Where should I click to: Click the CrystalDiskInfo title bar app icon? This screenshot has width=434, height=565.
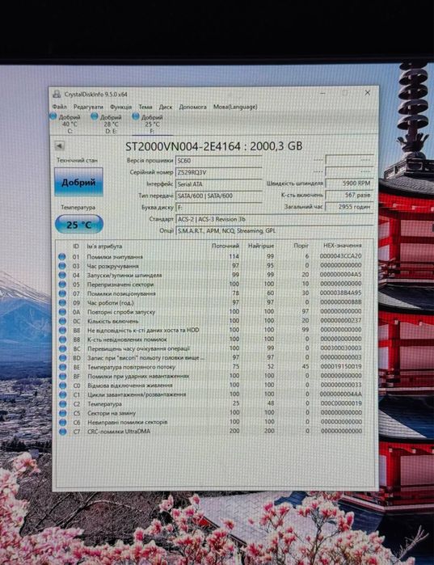(x=57, y=94)
